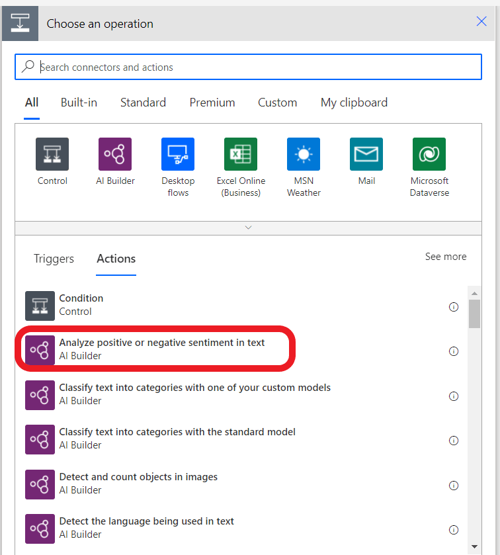
Task: Open Excel Online (Business) connector
Action: coord(241,154)
